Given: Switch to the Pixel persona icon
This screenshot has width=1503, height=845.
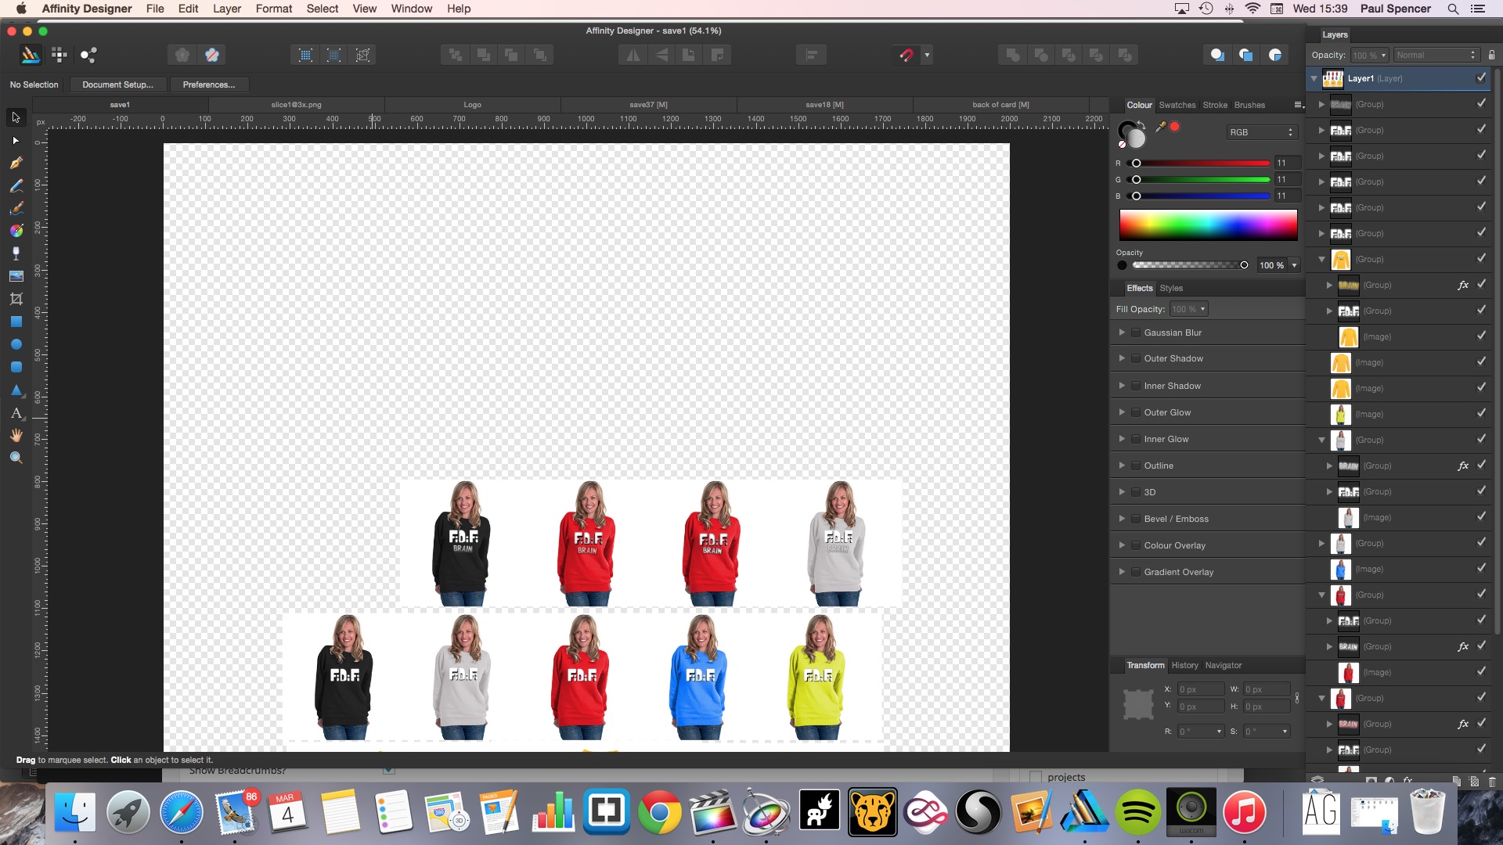Looking at the screenshot, I should 59,55.
